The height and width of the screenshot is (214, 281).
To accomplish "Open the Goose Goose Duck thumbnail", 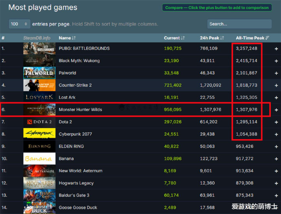I will click(39, 207).
